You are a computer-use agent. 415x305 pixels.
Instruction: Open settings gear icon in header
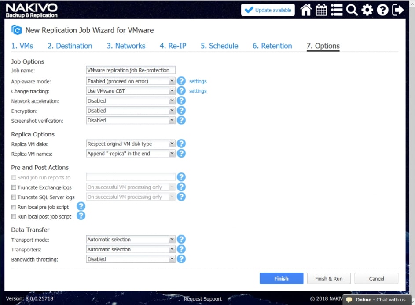coord(367,10)
